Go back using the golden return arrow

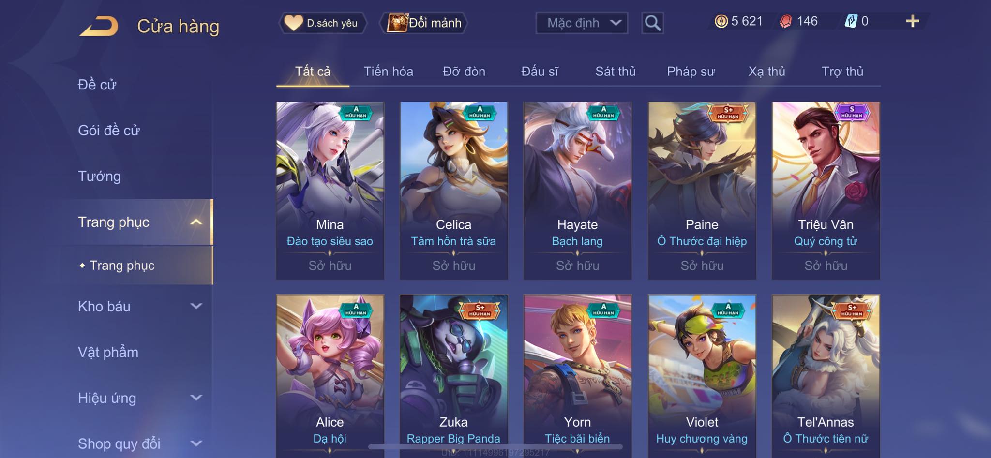99,26
